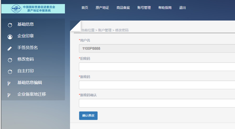This screenshot has height=129, width=235.
Task: Open the 原产地证 menu
Action: click(102, 8)
